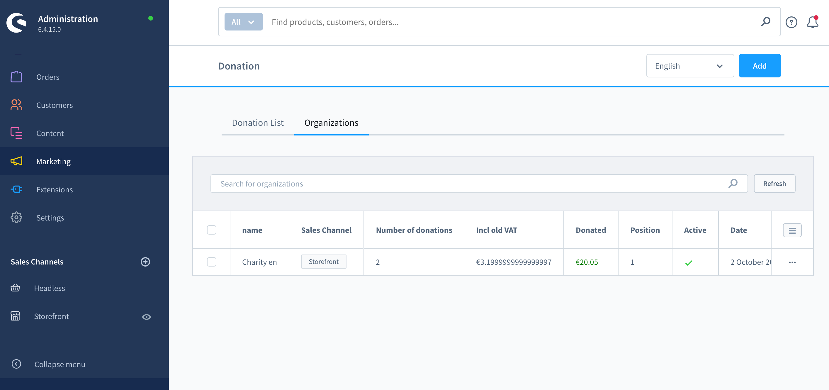Click the Storefront shop icon

click(x=15, y=316)
